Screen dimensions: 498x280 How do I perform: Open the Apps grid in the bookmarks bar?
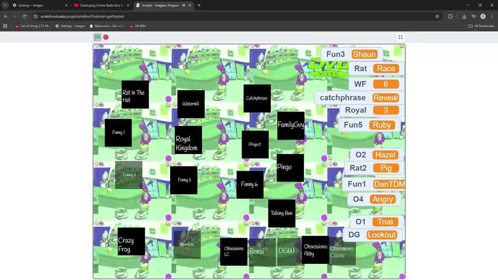(x=5, y=26)
